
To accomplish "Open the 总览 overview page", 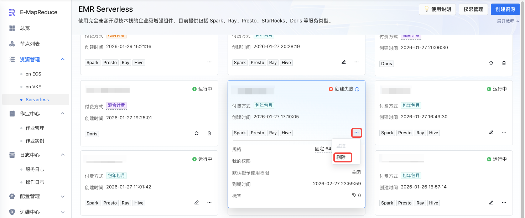I will click(x=25, y=28).
